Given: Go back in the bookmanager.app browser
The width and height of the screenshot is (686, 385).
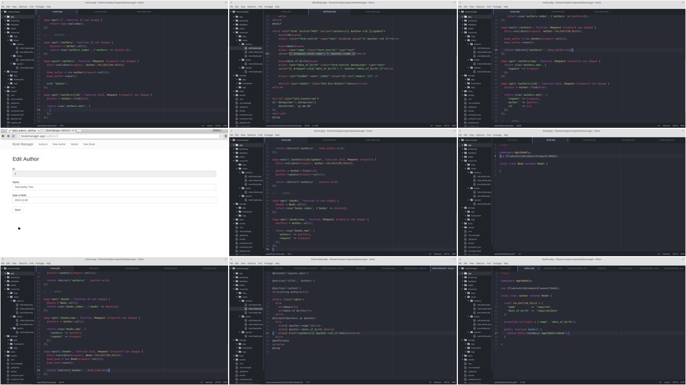Looking at the screenshot, I should pyautogui.click(x=3, y=136).
